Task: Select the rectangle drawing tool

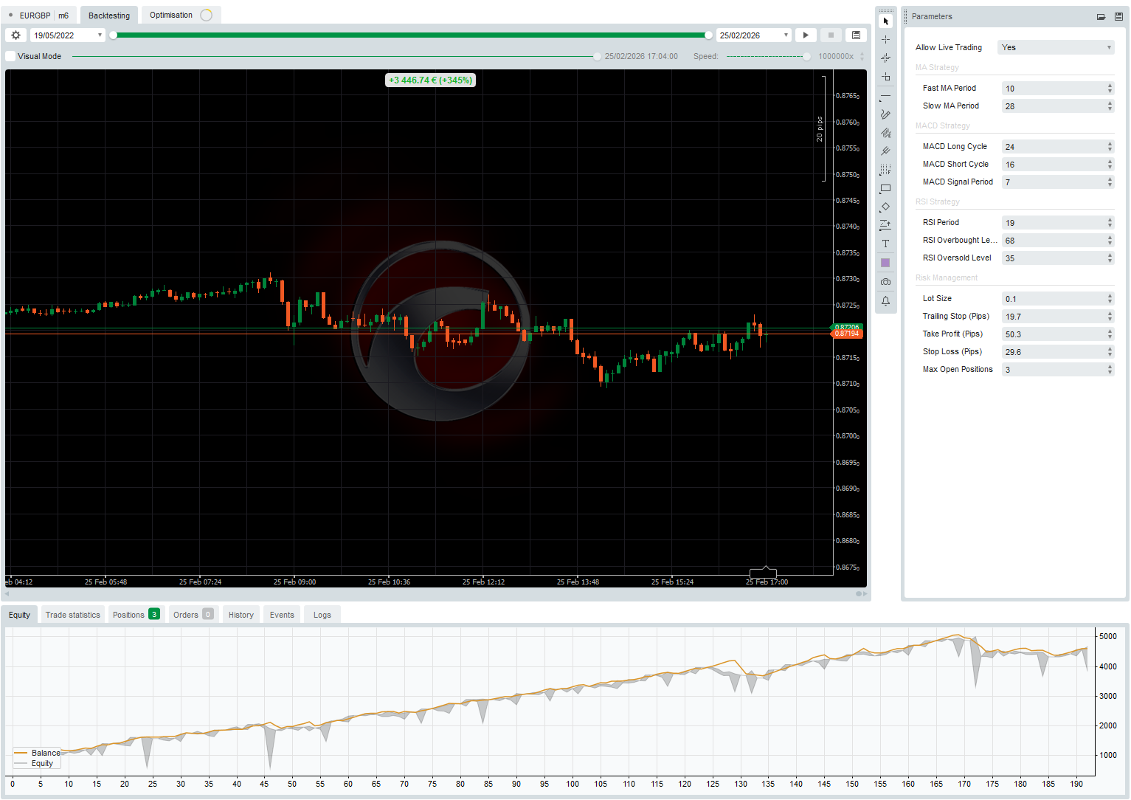Action: pos(885,188)
